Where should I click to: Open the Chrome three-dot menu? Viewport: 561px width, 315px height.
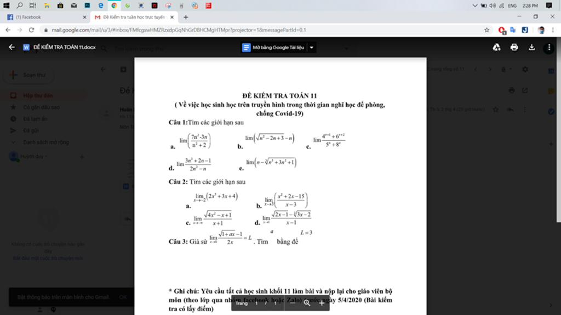point(553,30)
